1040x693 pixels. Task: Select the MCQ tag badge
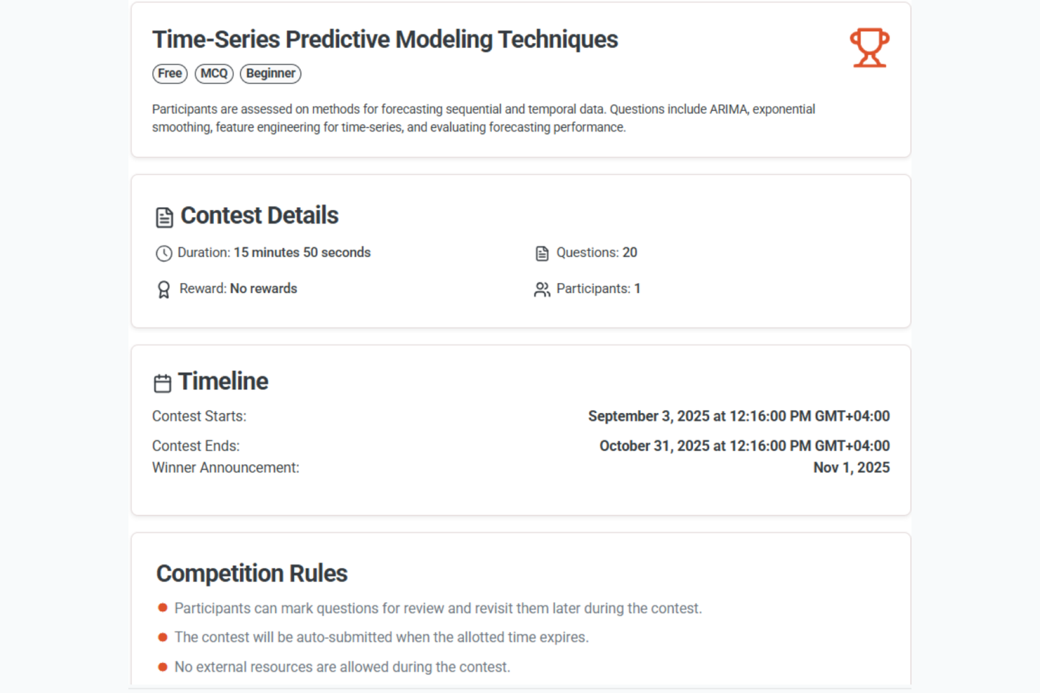214,73
